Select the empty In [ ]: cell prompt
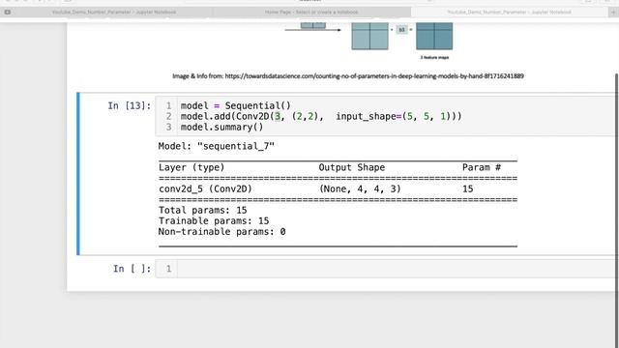 pos(133,269)
